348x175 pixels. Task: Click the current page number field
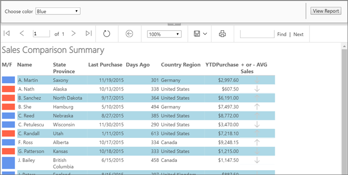click(41, 34)
